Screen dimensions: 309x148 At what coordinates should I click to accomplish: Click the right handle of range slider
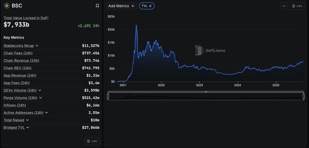coord(304,96)
